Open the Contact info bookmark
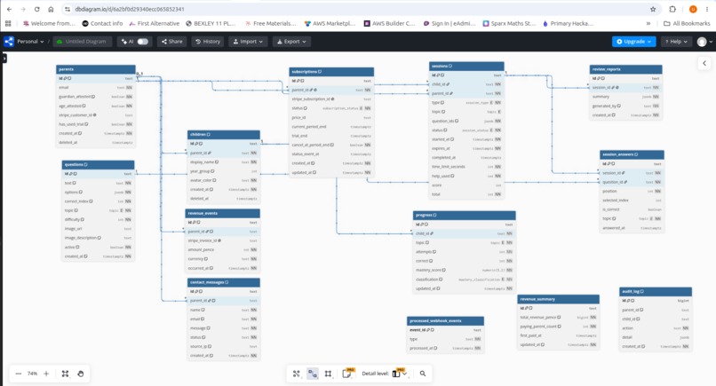 pyautogui.click(x=102, y=23)
